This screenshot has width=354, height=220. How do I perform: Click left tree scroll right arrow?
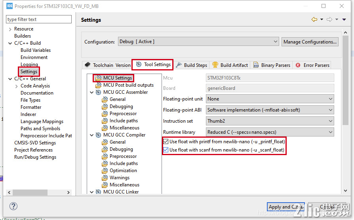(69, 192)
